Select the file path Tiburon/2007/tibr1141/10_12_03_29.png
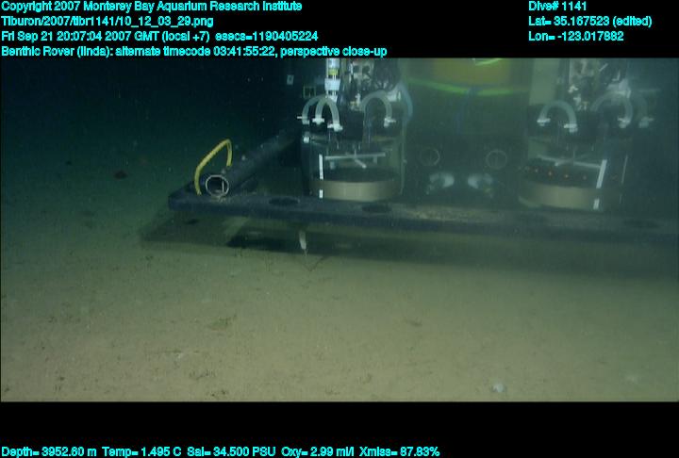The width and height of the screenshot is (679, 458). pos(108,22)
